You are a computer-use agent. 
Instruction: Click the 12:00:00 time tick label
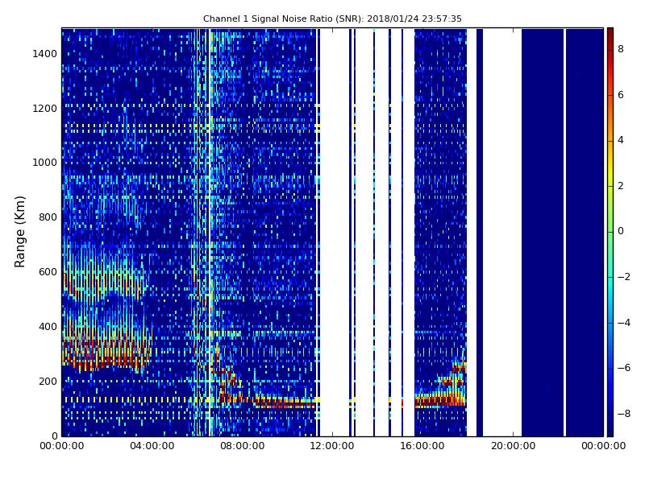[332, 446]
